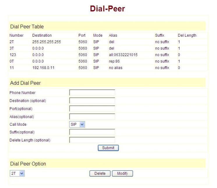
Task: Open the Dial Peer Option 2T dropdown
Action: [17, 173]
